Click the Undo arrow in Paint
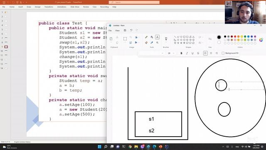This screenshot has height=150, width=266. pyautogui.click(x=131, y=30)
